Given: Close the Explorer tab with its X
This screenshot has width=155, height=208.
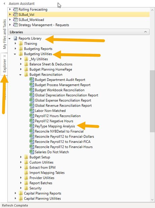Looking at the screenshot, I should click(5, 56).
